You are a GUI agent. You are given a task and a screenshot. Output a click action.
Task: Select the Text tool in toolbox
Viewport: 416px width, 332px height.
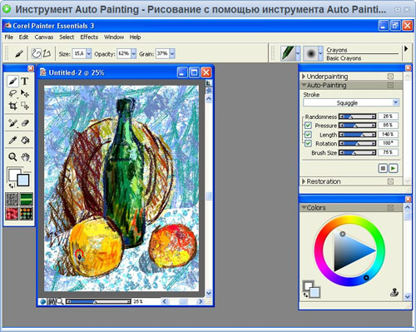tap(25, 82)
